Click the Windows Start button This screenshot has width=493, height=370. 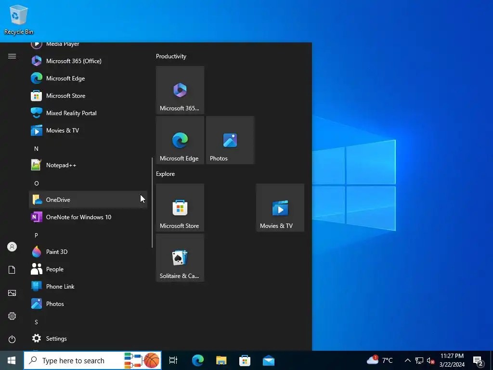click(x=12, y=360)
